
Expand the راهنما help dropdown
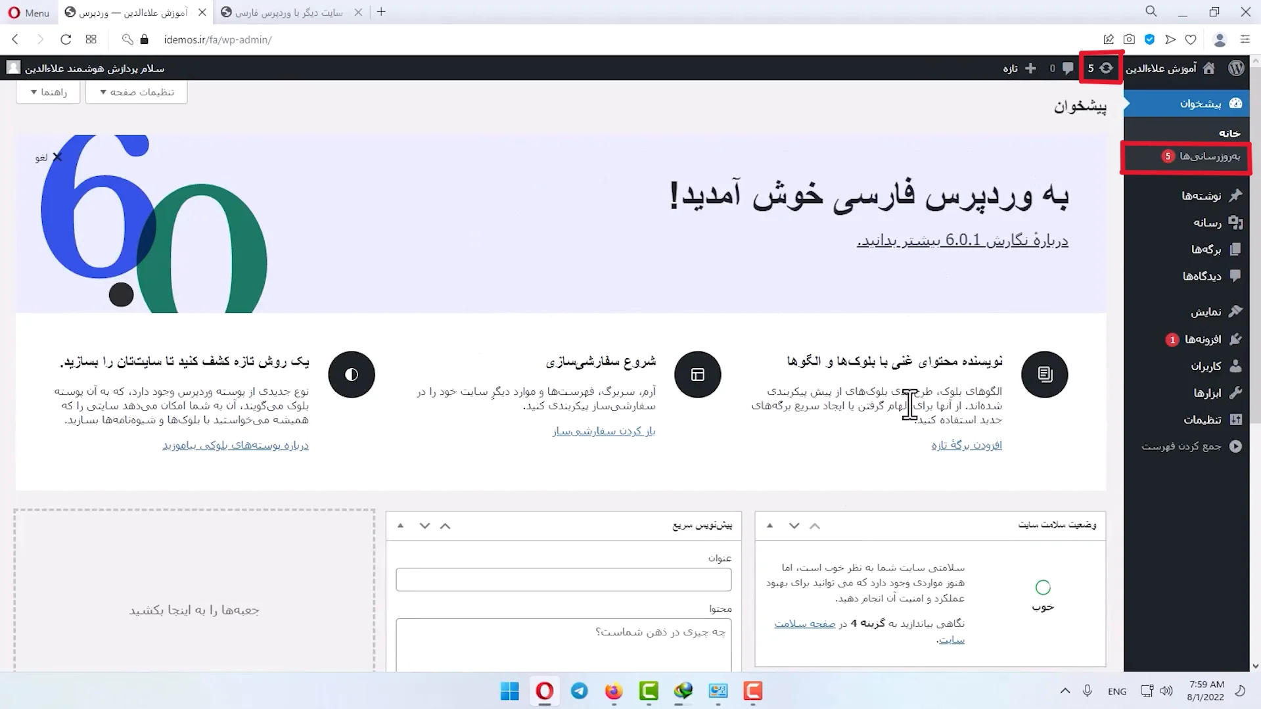coord(48,92)
